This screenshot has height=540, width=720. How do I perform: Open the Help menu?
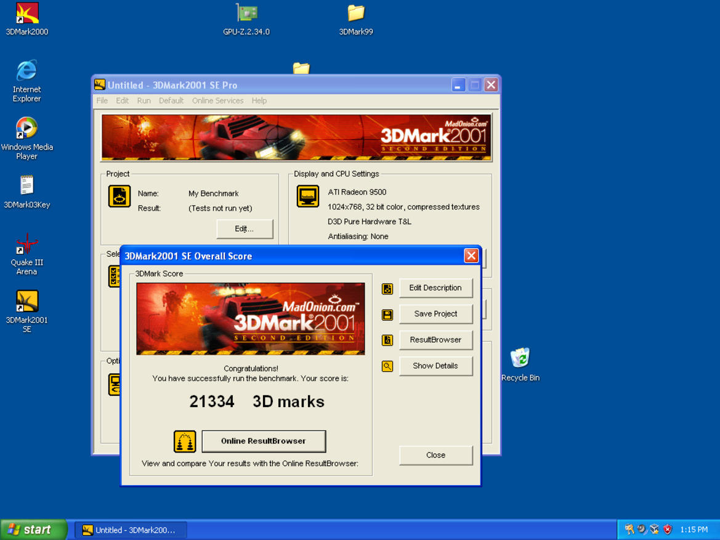pyautogui.click(x=259, y=100)
